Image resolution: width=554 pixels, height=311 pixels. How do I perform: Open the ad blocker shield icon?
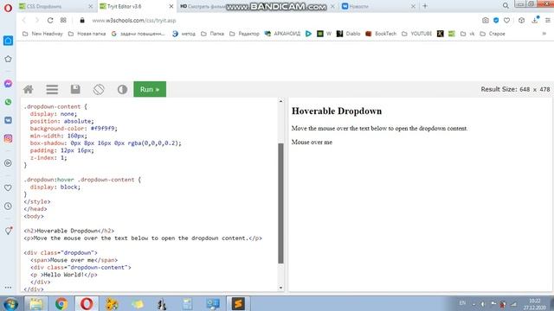coord(496,21)
